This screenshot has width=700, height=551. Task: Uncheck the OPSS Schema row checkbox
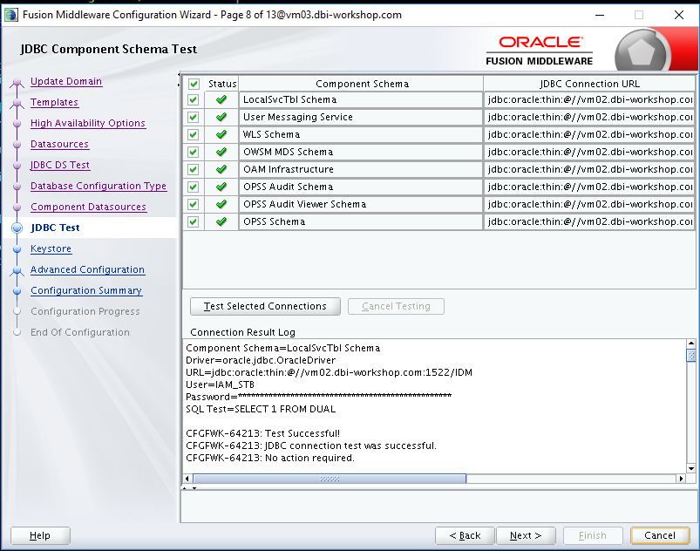[x=194, y=221]
